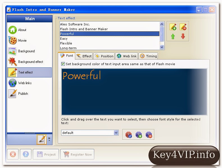Click the paintbrush icon at sidebar bottom

click(42, 139)
